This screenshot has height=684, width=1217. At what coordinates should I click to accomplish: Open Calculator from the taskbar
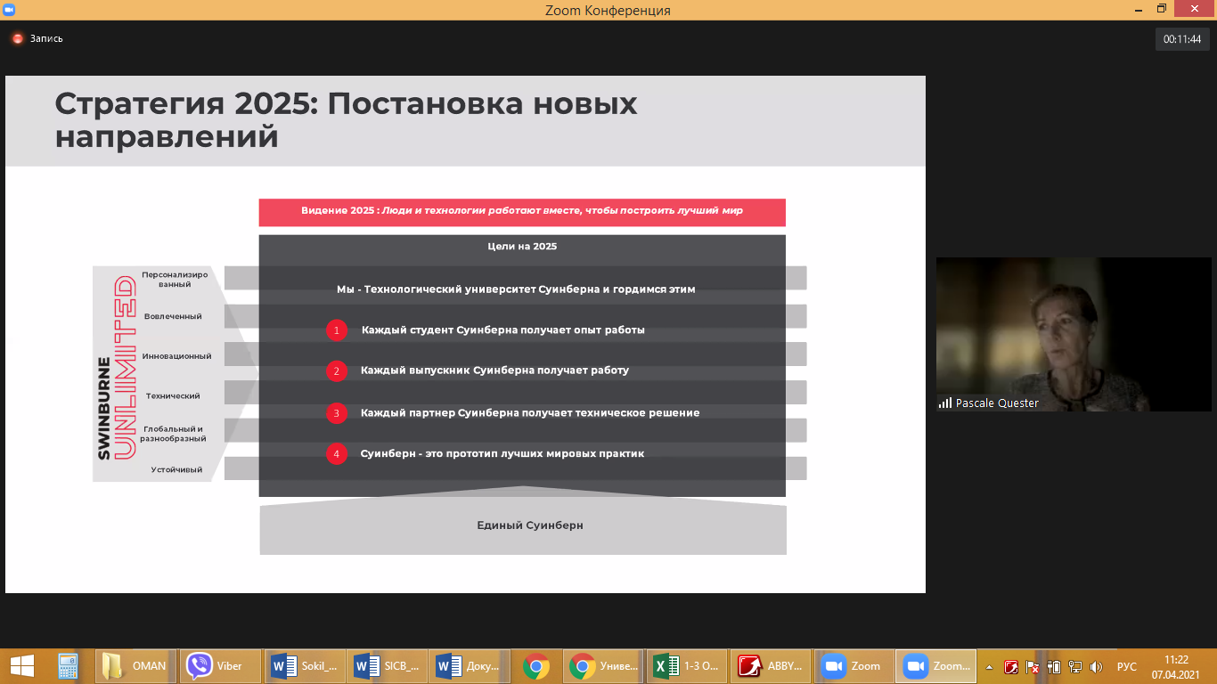(x=68, y=666)
